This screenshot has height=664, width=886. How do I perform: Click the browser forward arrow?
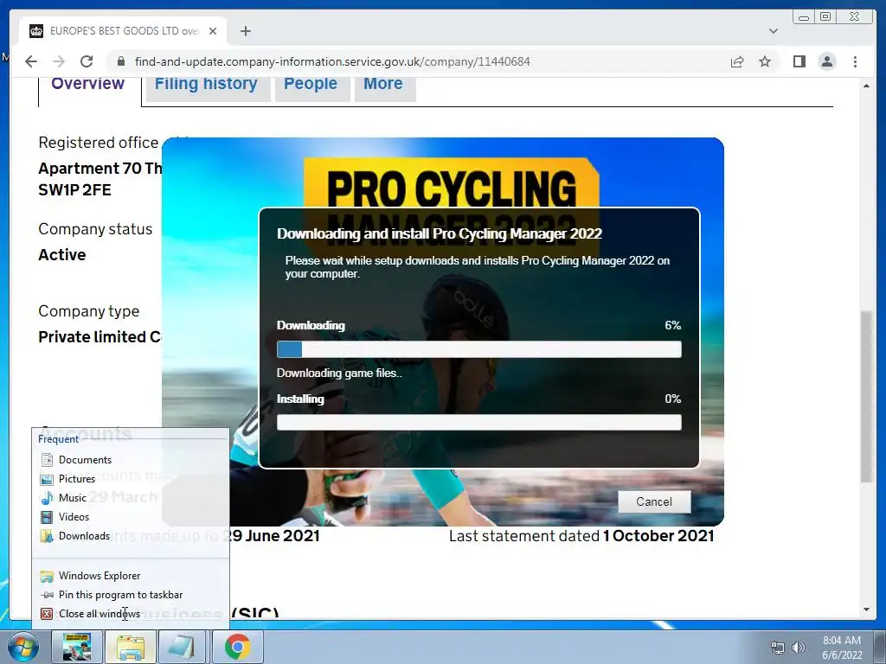(59, 61)
